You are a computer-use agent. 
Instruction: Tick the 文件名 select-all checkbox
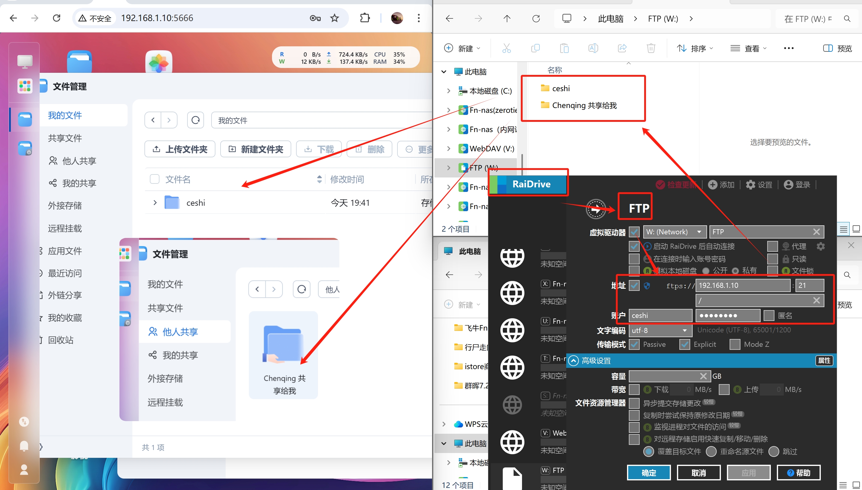coord(154,179)
